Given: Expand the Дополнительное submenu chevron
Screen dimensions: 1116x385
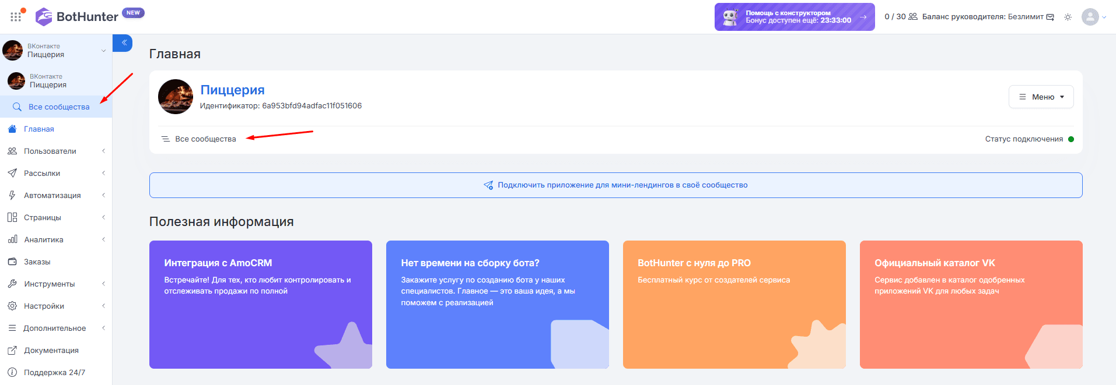Looking at the screenshot, I should 104,328.
